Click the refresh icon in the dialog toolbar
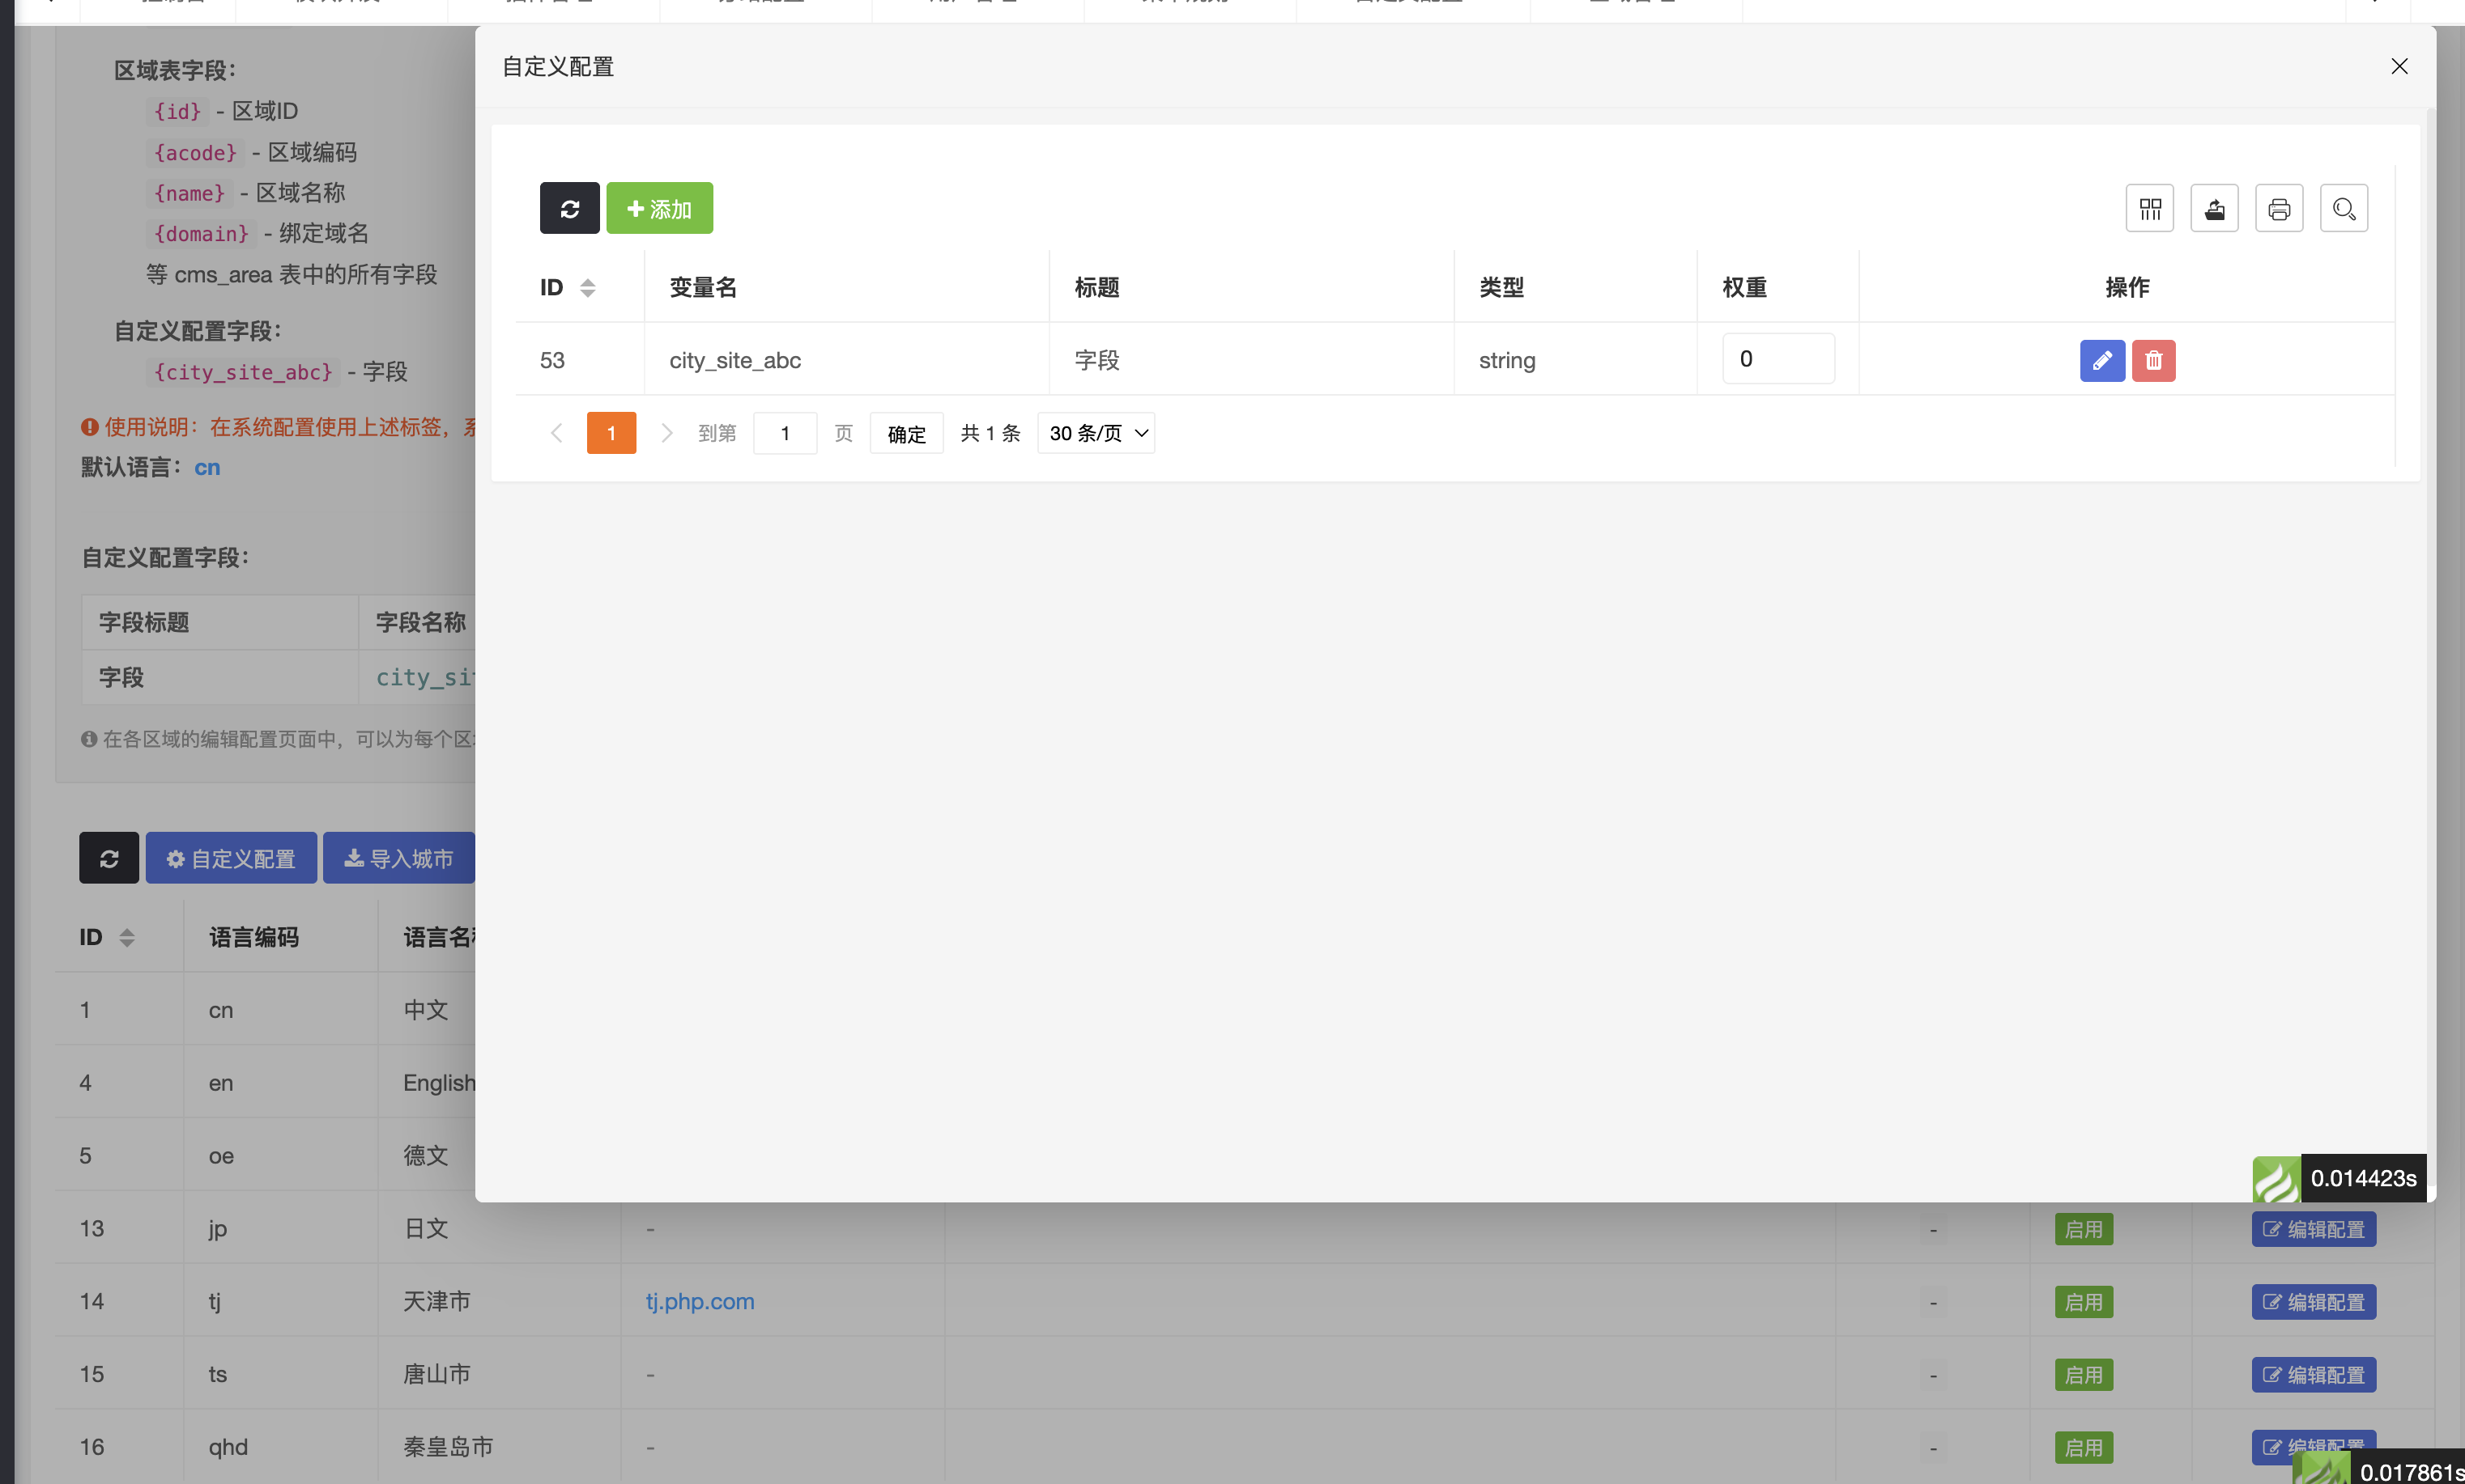 pyautogui.click(x=569, y=208)
